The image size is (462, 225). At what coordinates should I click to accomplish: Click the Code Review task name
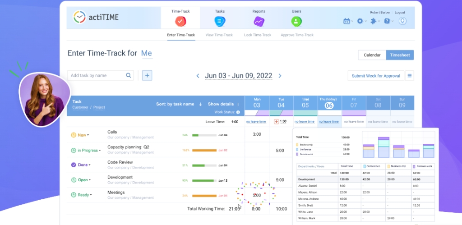point(120,162)
